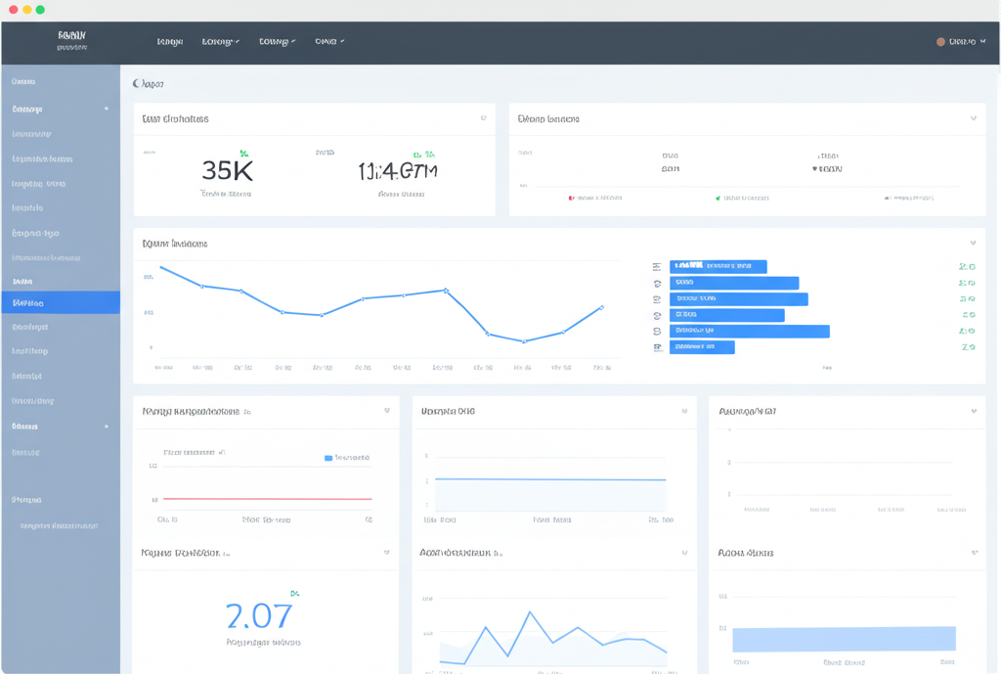
Task: Click the topmost channel icon in the bar chart list
Action: pyautogui.click(x=656, y=266)
